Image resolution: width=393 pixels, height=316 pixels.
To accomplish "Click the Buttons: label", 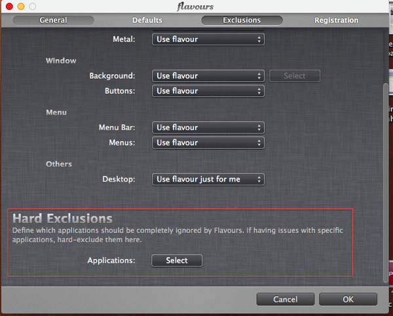I will 120,90.
